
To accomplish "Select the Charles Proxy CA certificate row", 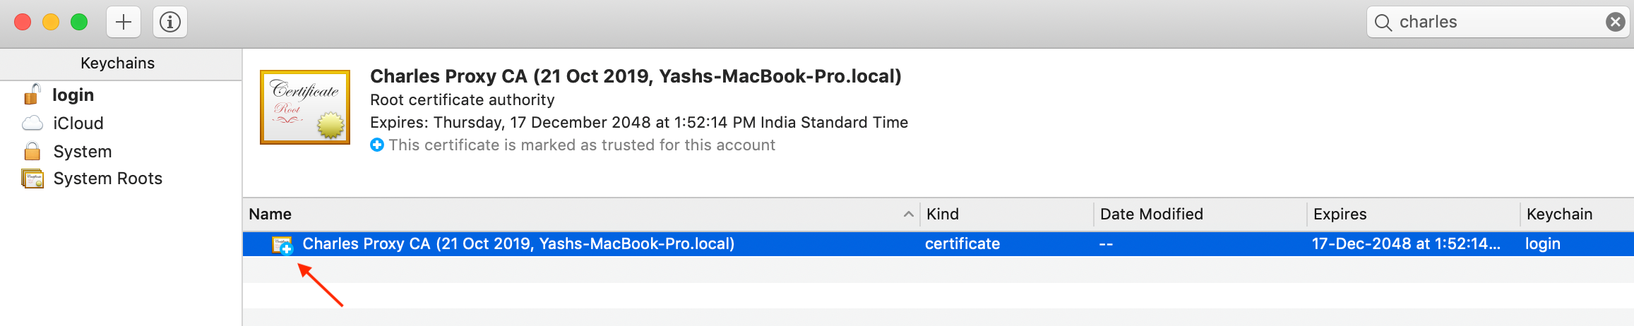I will coord(938,243).
